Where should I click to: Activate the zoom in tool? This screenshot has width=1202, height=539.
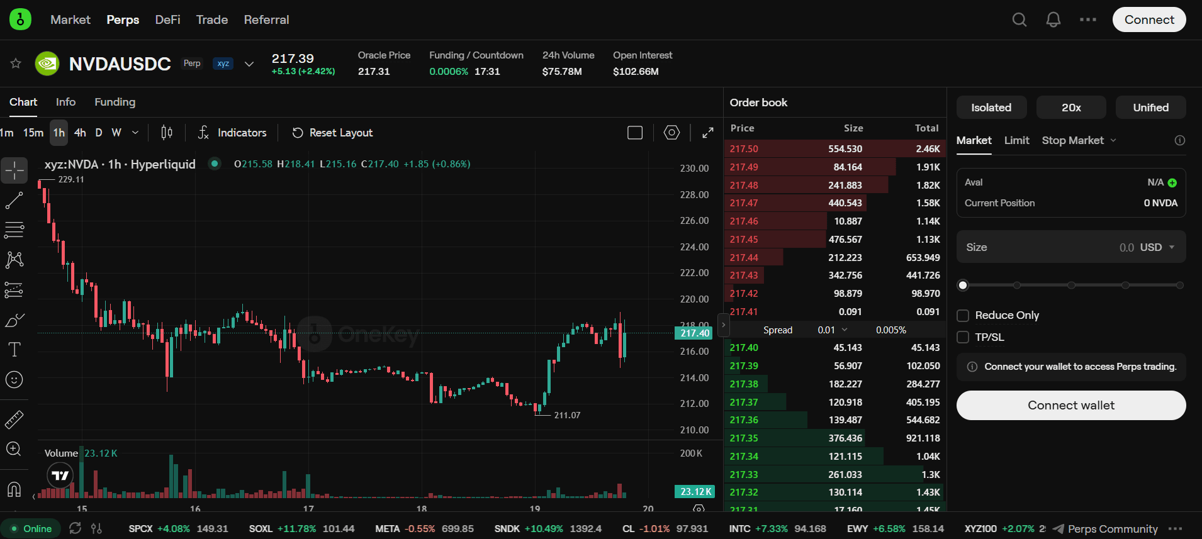pos(14,449)
